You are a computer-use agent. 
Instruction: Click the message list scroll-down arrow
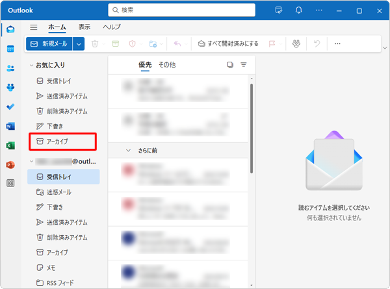tap(252, 285)
